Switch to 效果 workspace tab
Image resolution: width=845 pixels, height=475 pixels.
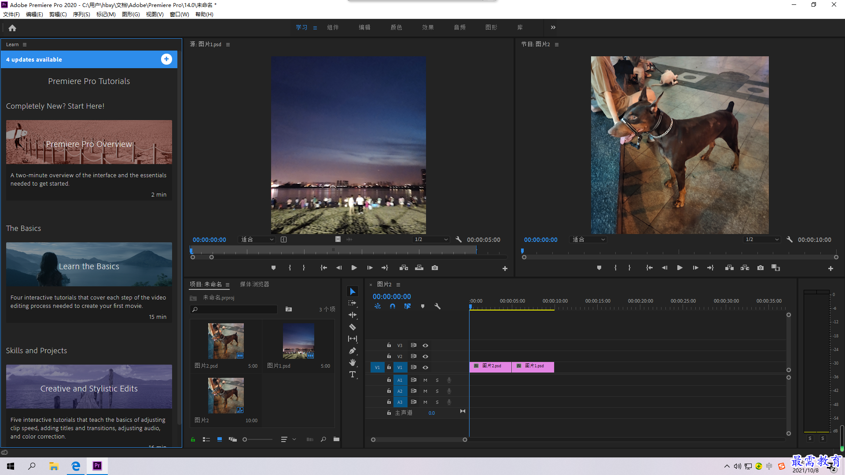click(428, 27)
